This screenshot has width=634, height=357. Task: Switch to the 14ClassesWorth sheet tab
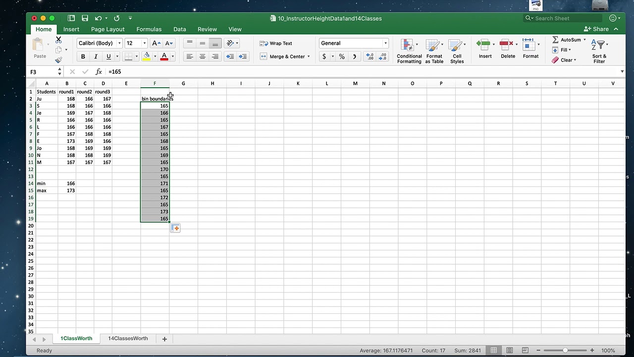[128, 338]
